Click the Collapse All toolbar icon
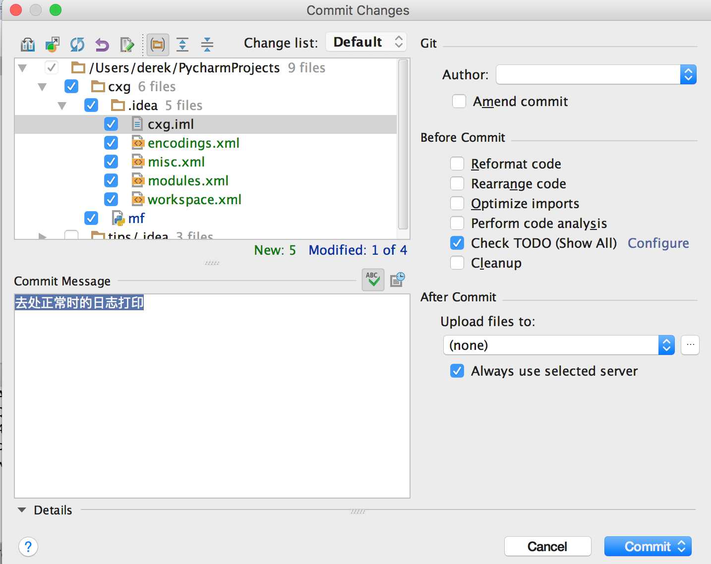The height and width of the screenshot is (564, 711). [x=207, y=45]
